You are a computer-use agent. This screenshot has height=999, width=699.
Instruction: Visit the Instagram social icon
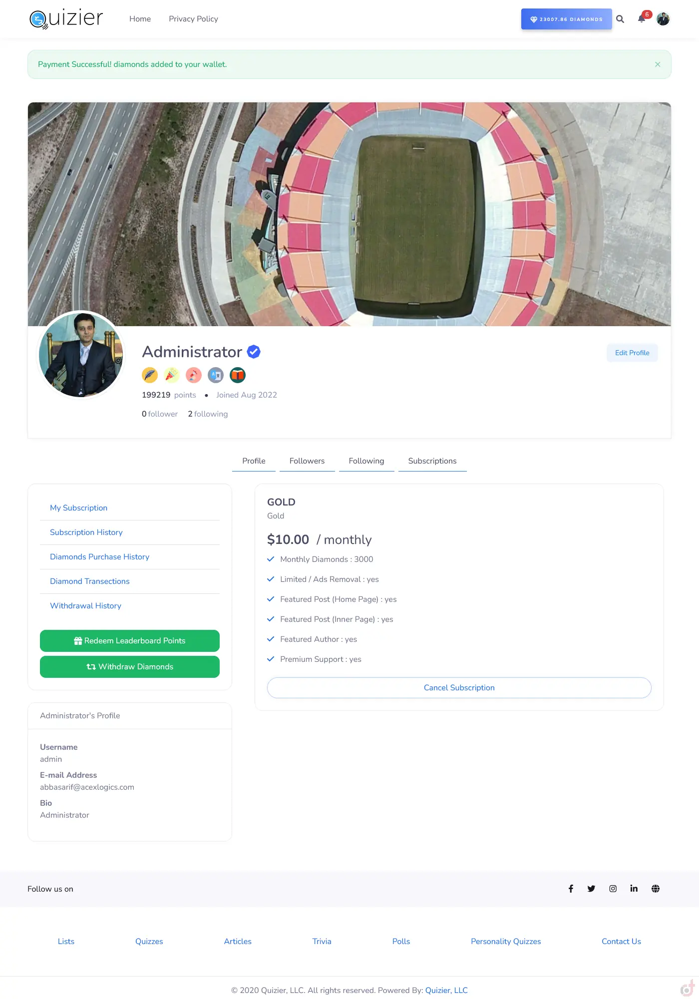[x=613, y=889]
